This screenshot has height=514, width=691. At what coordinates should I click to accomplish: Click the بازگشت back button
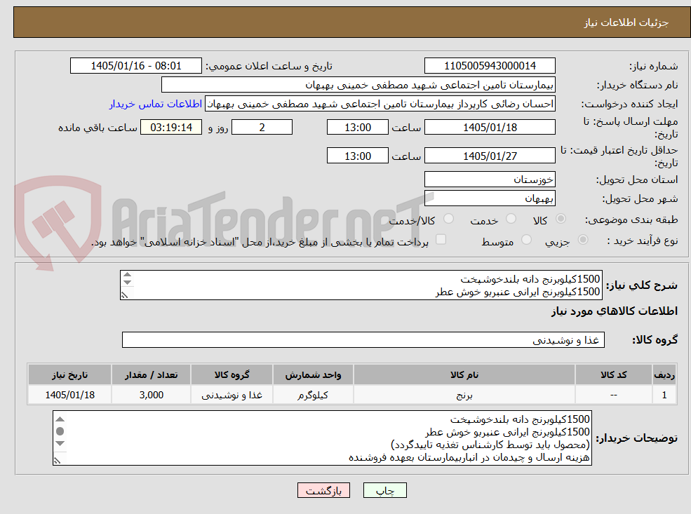(323, 490)
